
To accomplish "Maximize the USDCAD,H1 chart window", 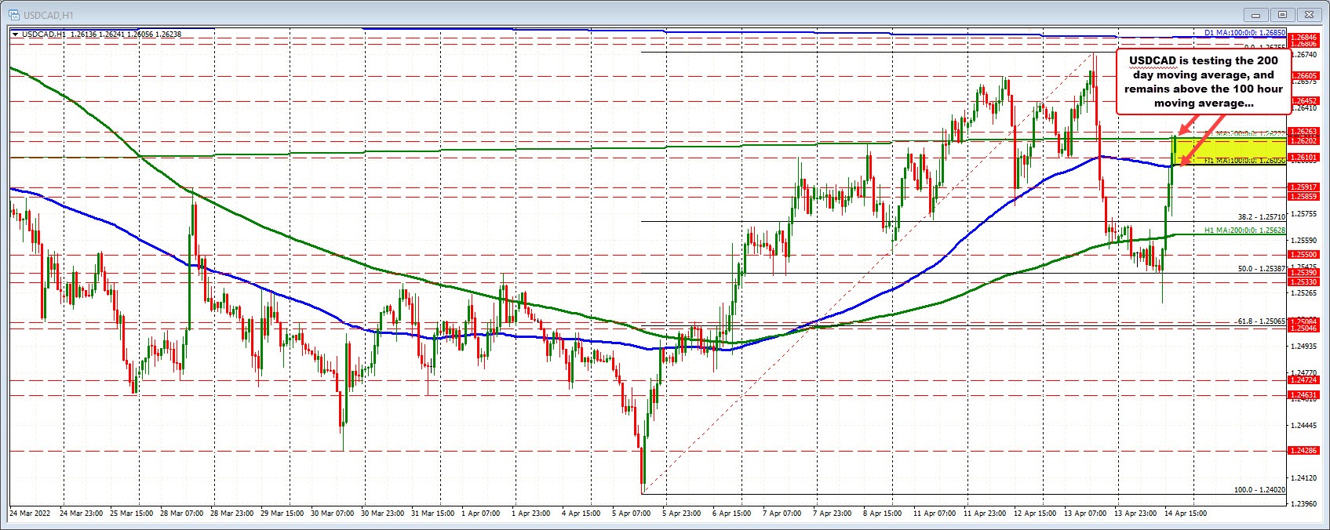I will coord(1284,14).
